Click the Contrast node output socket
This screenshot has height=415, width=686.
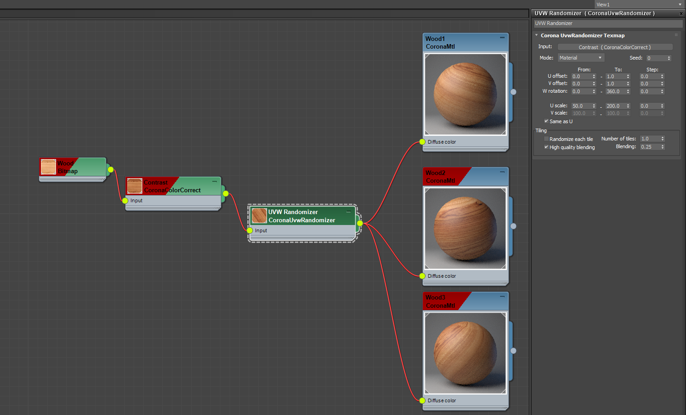tap(225, 194)
